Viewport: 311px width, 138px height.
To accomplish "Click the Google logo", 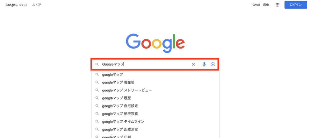I will click(155, 43).
